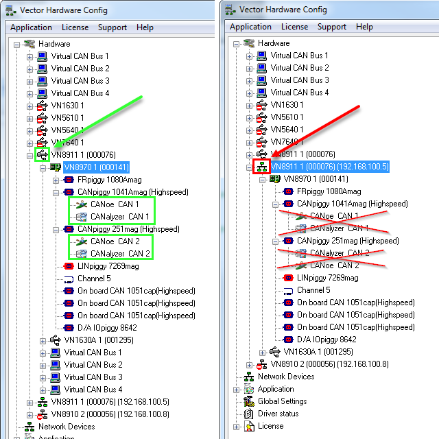Click FRpiggy 1080Amag icon in right window
Viewport: 439px width, 439px height.
288,191
